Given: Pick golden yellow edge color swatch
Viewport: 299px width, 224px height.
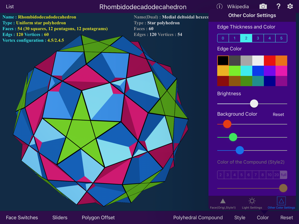Looking at the screenshot, I should click(223, 71).
